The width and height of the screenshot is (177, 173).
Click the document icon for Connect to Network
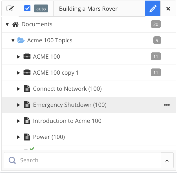coord(27,89)
